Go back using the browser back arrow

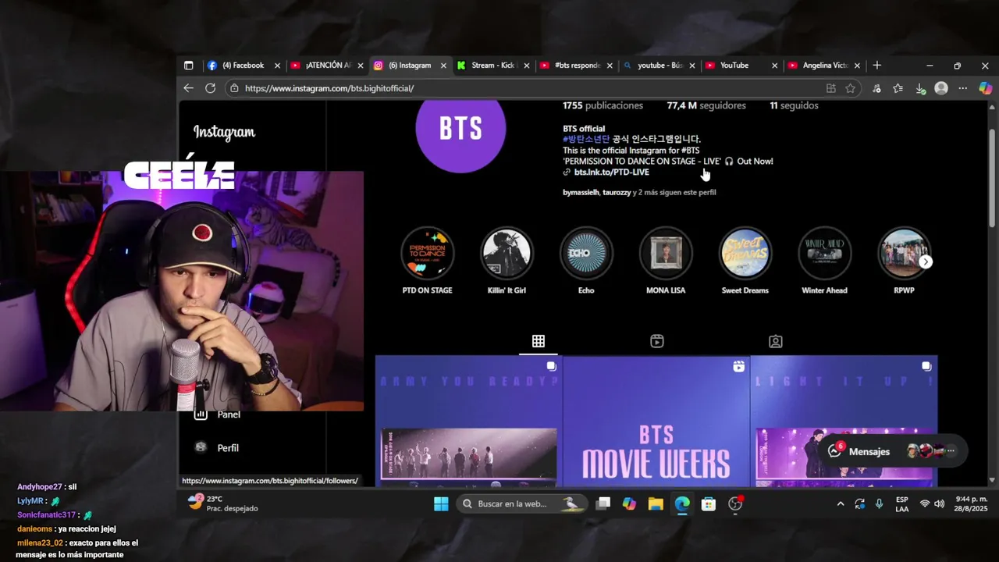click(x=188, y=88)
